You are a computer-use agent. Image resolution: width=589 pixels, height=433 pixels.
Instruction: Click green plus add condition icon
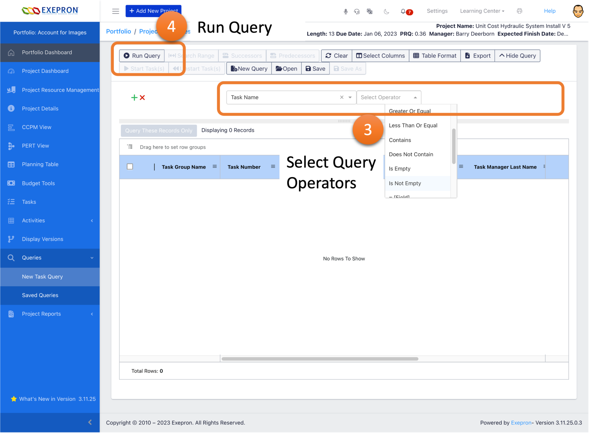134,98
